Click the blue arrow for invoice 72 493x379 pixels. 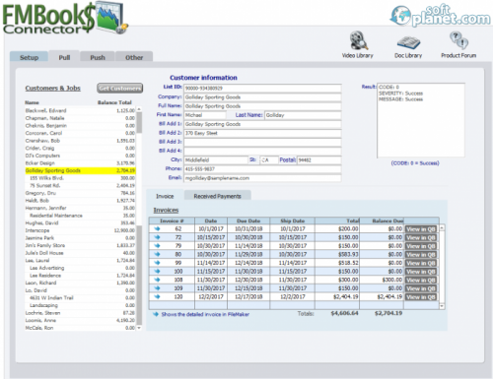tap(157, 237)
